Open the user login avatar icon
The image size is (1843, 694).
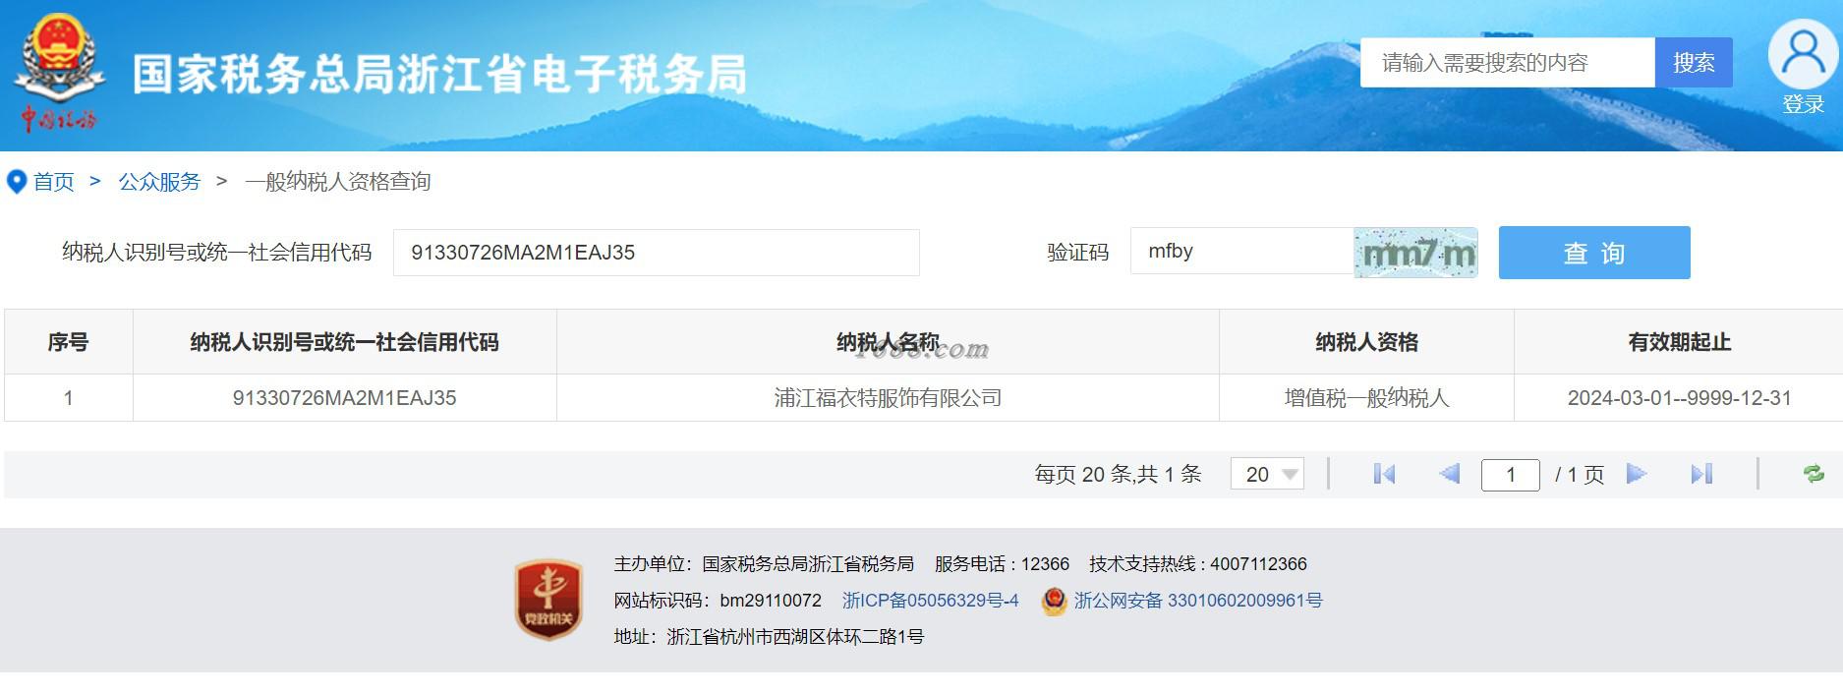pos(1803,55)
